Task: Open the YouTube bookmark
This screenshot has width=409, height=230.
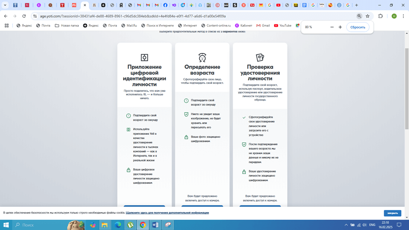Action: (x=282, y=26)
